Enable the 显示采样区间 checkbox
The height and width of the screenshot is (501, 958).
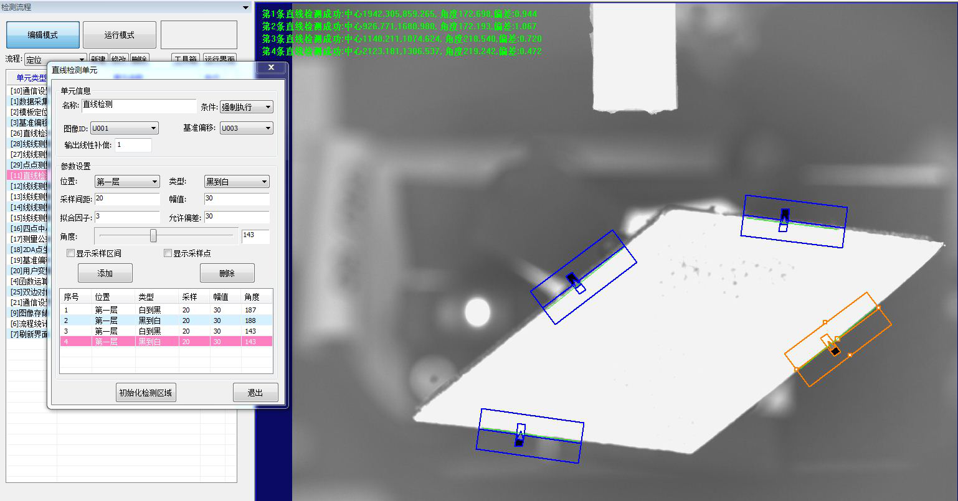pyautogui.click(x=71, y=253)
